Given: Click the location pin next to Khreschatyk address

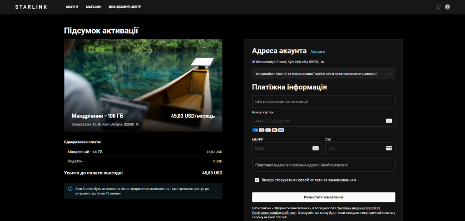Looking at the screenshot, I should 137,124.
